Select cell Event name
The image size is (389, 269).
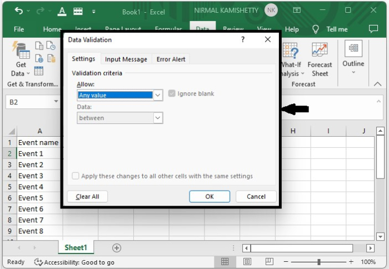point(38,142)
